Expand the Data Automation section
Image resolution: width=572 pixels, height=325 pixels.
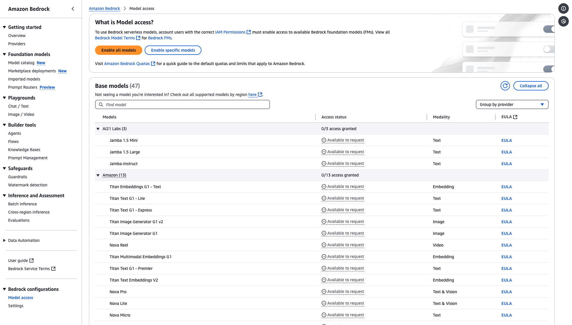click(4, 240)
